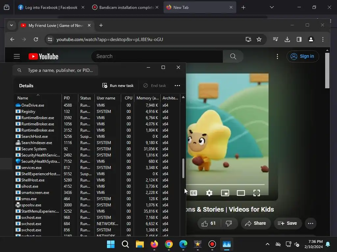337x252 pixels.
Task: Click the Task Manager vertical scrollbar thumb
Action: coord(183,168)
